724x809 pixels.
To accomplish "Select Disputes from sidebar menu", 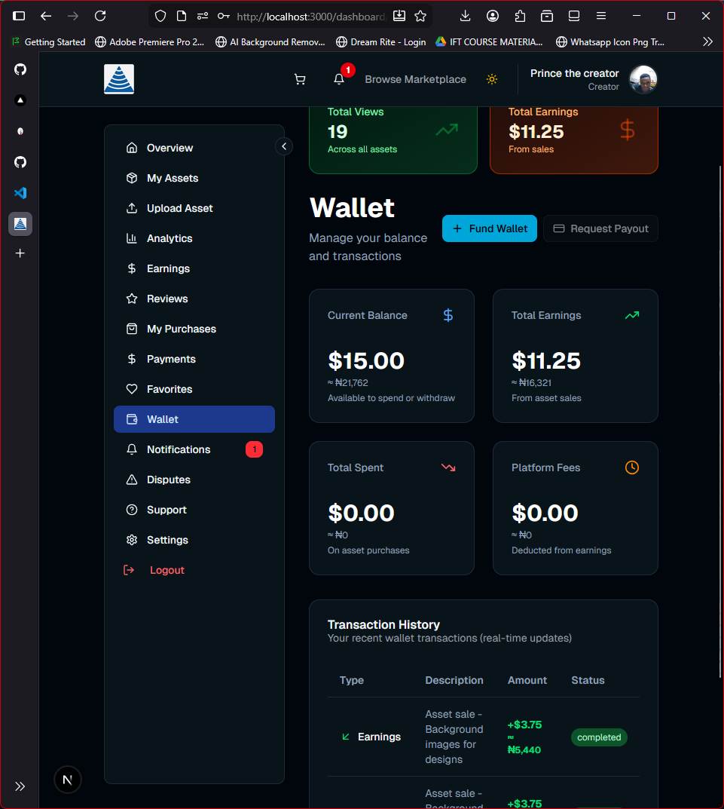I will coord(169,480).
